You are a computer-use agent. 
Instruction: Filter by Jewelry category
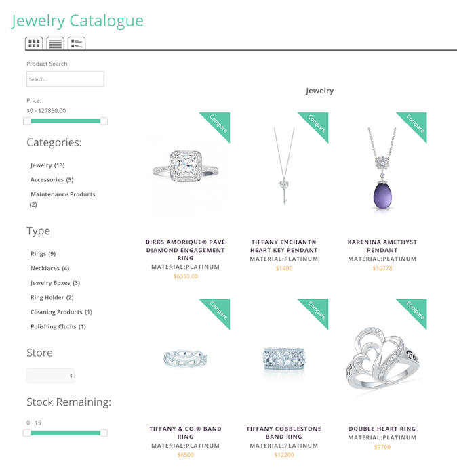(x=47, y=165)
